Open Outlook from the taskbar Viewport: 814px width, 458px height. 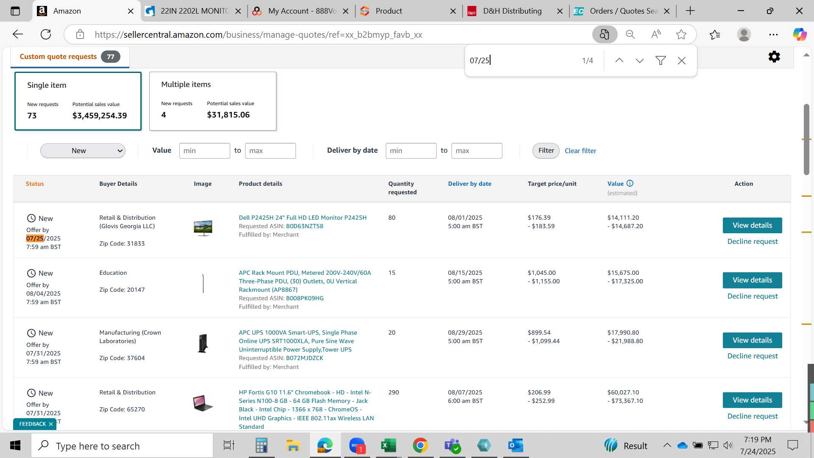pos(516,446)
